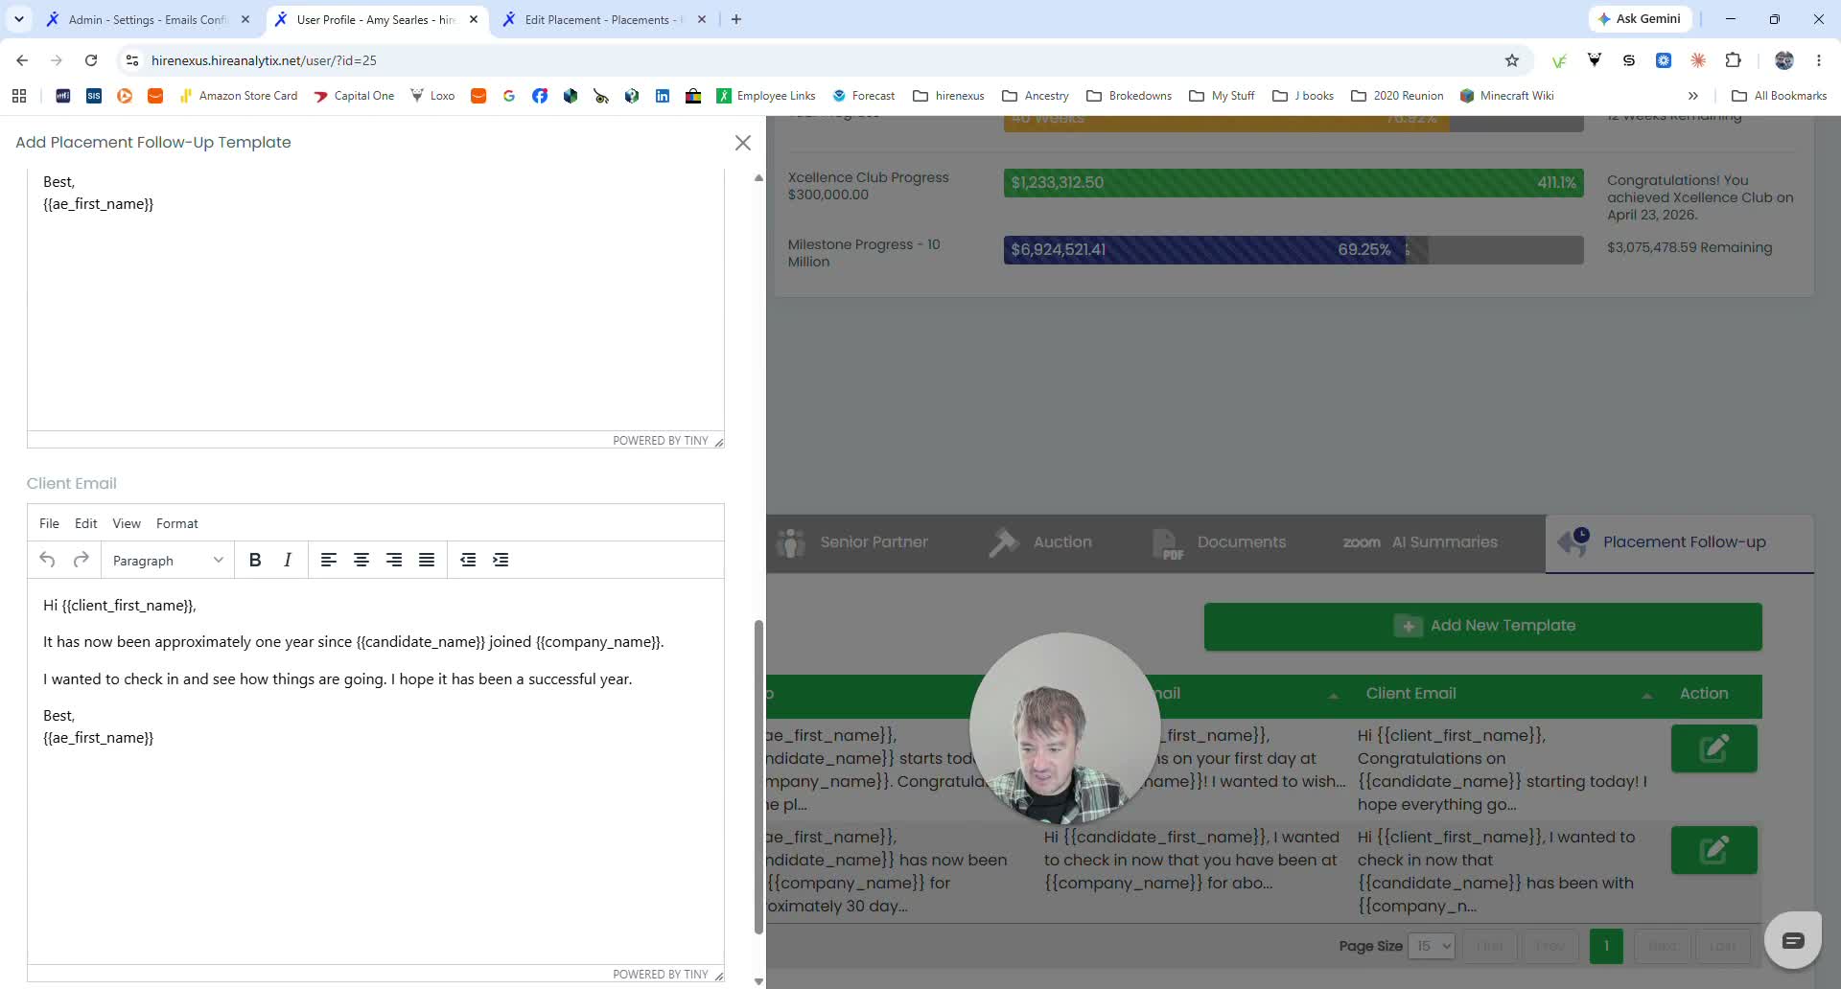The width and height of the screenshot is (1841, 989).
Task: Open the Paragraph block format dropdown
Action: tap(168, 560)
